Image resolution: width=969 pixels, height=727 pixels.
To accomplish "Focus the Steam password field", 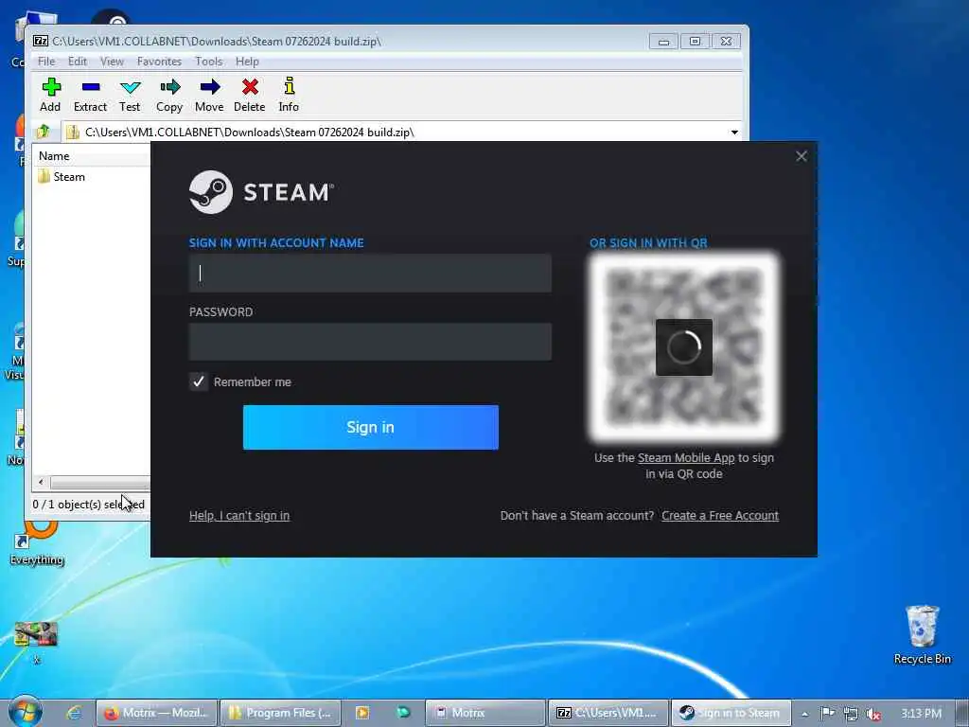I will (370, 341).
